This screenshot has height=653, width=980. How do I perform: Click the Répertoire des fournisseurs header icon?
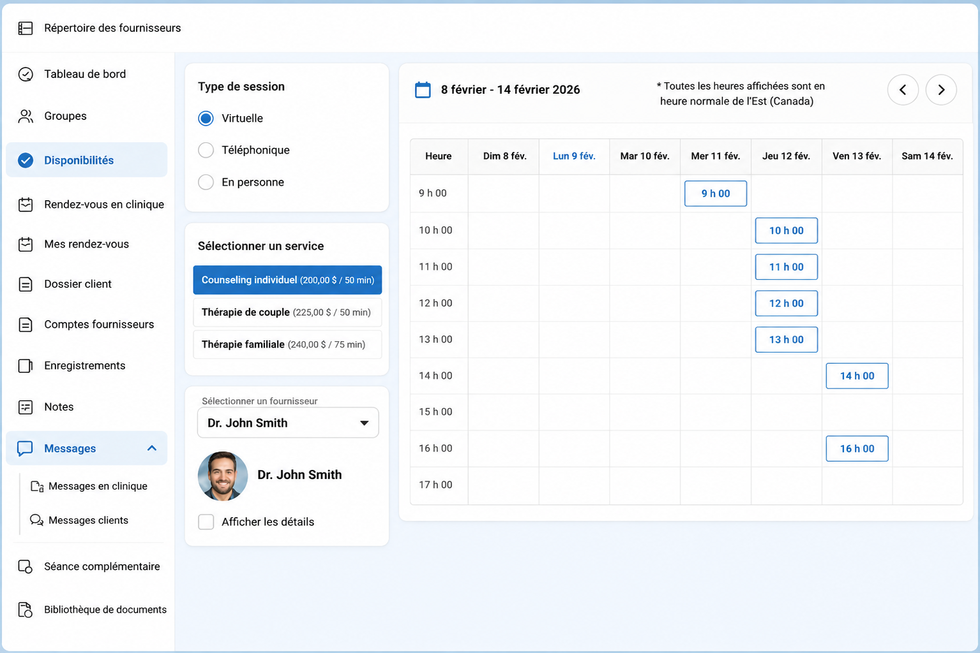pyautogui.click(x=26, y=28)
